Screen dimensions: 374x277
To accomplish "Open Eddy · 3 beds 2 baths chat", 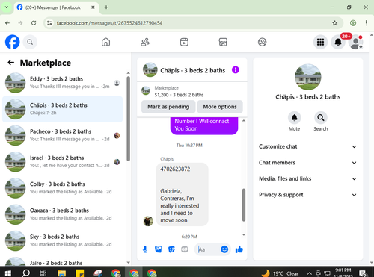I will click(x=62, y=83).
